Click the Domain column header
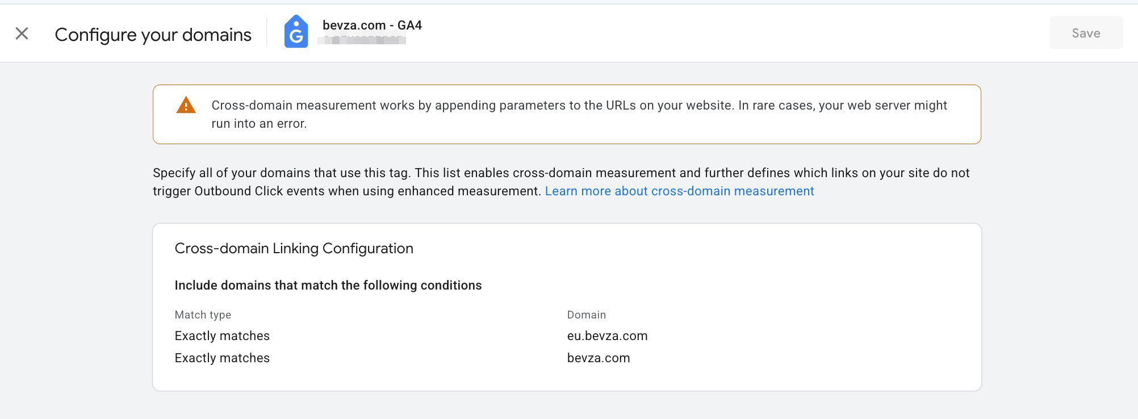This screenshot has height=419, width=1138. pyautogui.click(x=586, y=315)
